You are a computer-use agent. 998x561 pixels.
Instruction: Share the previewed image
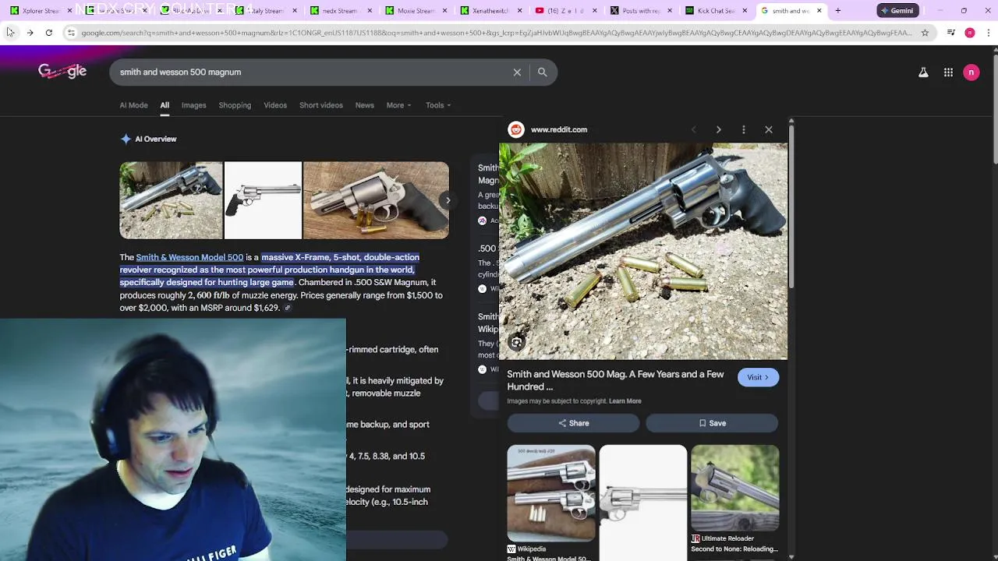573,423
